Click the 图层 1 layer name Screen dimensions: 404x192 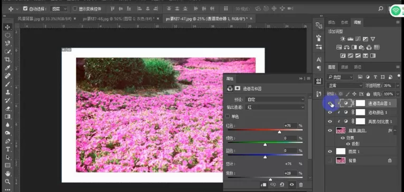pos(354,152)
